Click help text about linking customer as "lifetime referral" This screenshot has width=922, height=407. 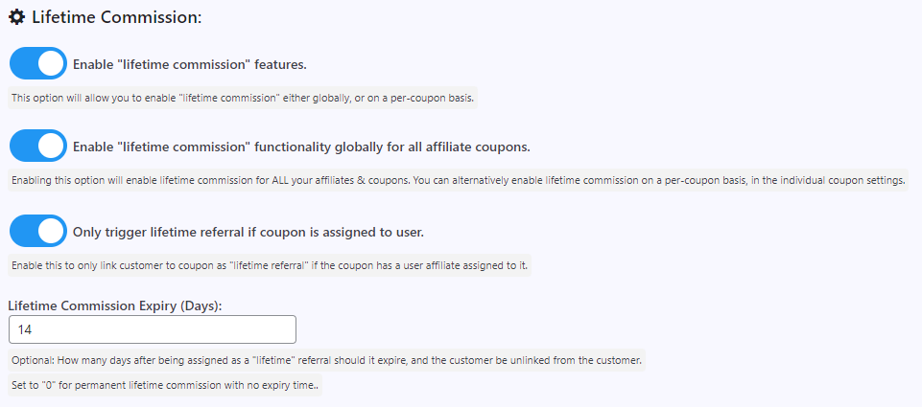270,265
